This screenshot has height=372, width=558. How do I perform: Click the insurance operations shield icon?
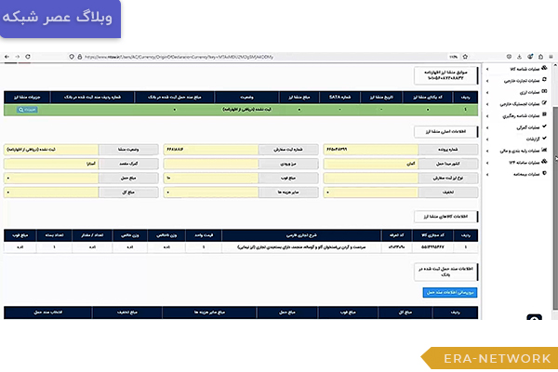click(544, 173)
